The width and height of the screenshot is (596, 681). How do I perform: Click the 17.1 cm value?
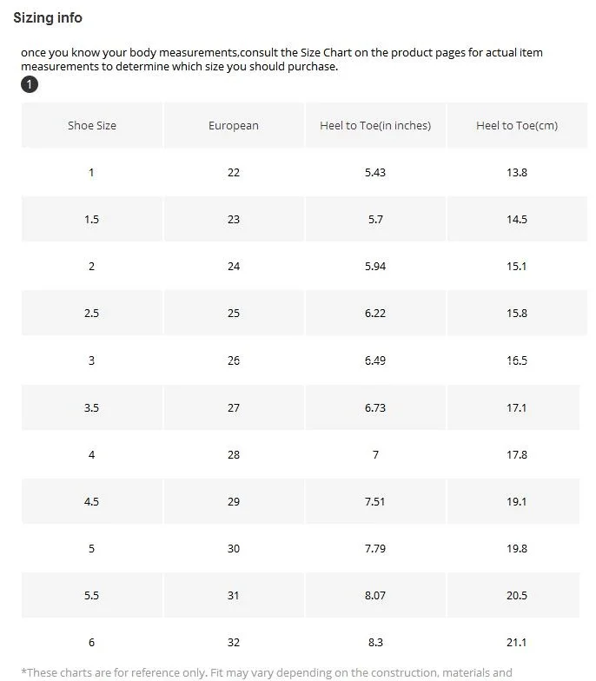click(x=516, y=408)
